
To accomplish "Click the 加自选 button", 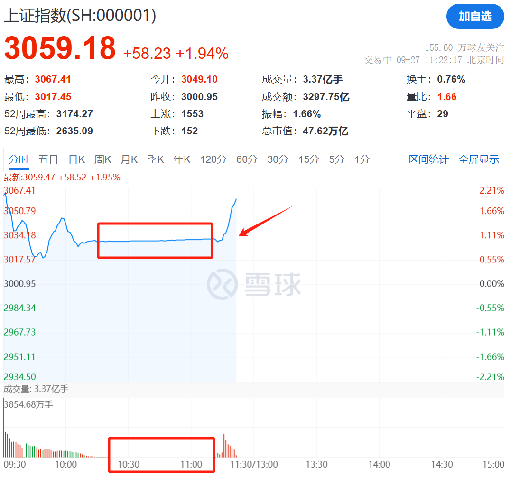I will 475,17.
